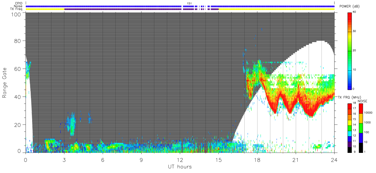The image size is (376, 173).
Task: Click the 30 label on POWER colorbar
Action: 355,31
